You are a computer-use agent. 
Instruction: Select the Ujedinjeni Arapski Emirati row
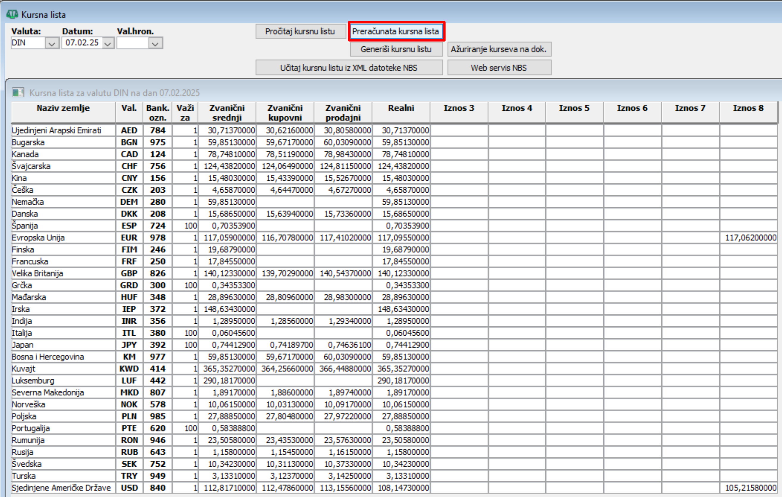(x=394, y=131)
